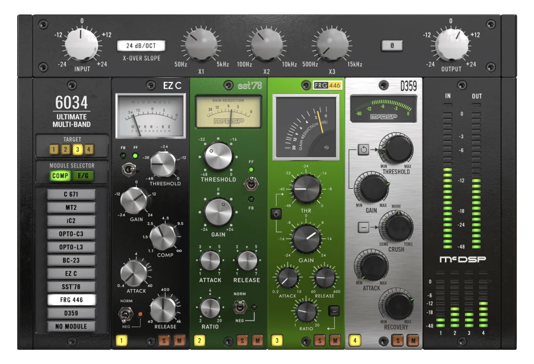Select the BC-23 module
Viewport: 534px width, 364px height.
pyautogui.click(x=71, y=261)
